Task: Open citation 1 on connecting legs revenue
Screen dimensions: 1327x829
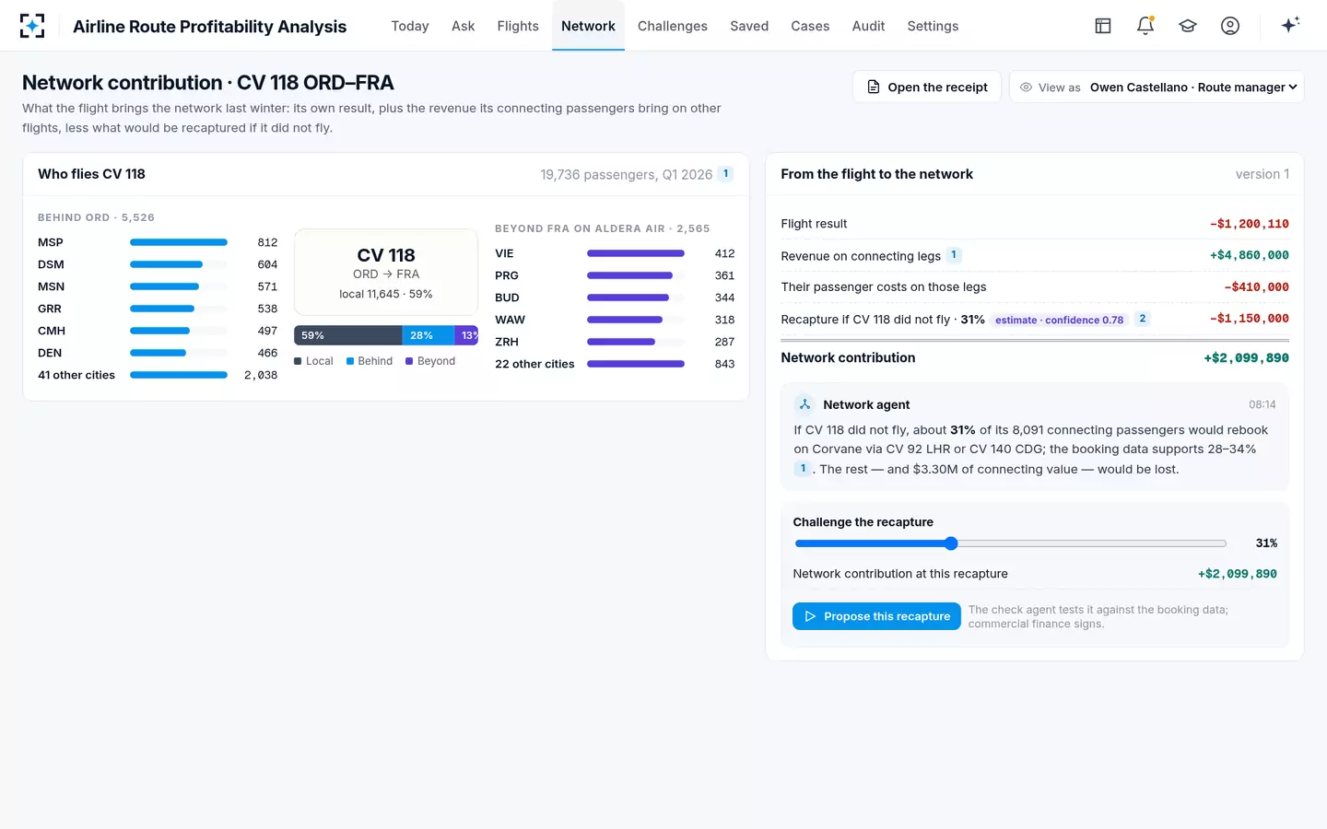Action: point(954,255)
